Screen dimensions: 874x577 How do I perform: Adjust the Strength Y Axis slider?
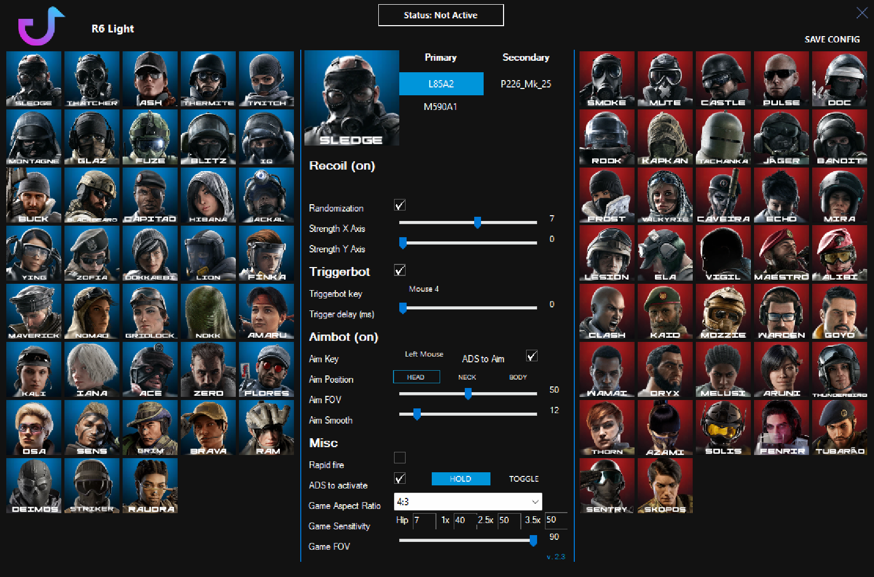468,243
